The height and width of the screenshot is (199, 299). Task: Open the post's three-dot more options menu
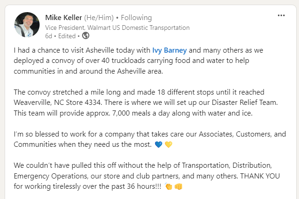[281, 15]
